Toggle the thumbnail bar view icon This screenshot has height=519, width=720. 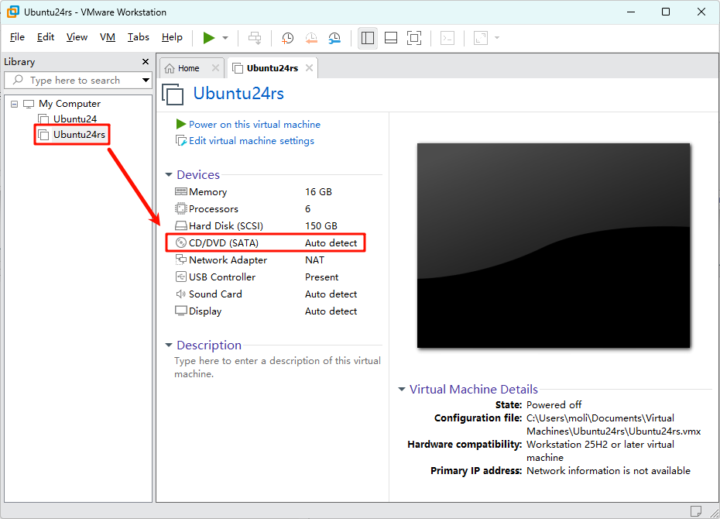click(391, 38)
